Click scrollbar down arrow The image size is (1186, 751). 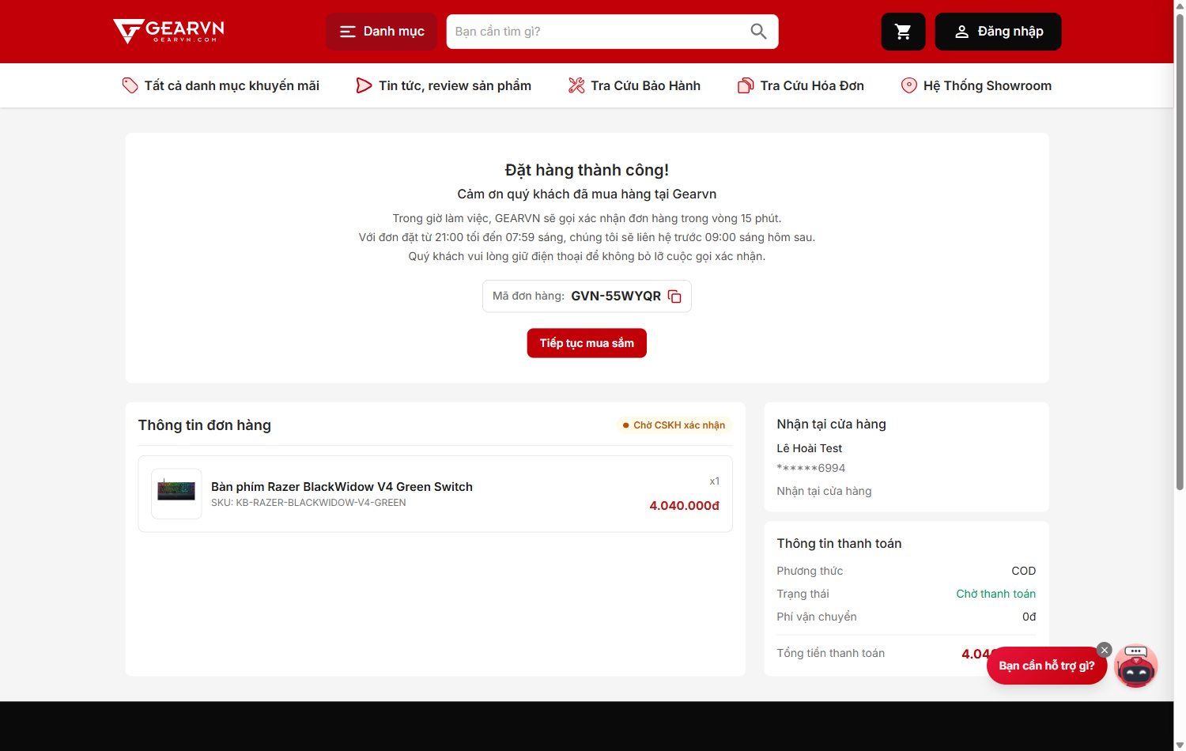coord(1180,745)
